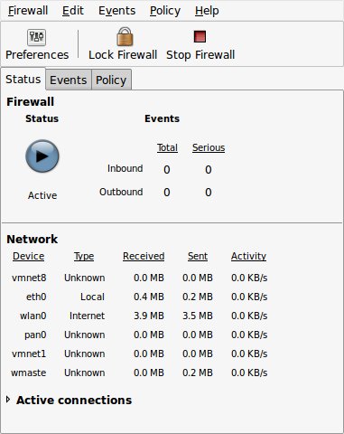Viewport: 344px width, 434px height.
Task: Open the Policy menu in menu bar
Action: [x=165, y=11]
